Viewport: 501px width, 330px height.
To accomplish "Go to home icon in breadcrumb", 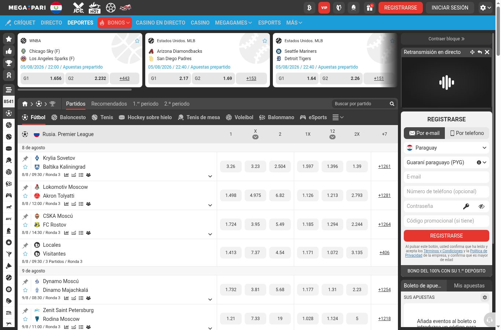I will (25, 104).
